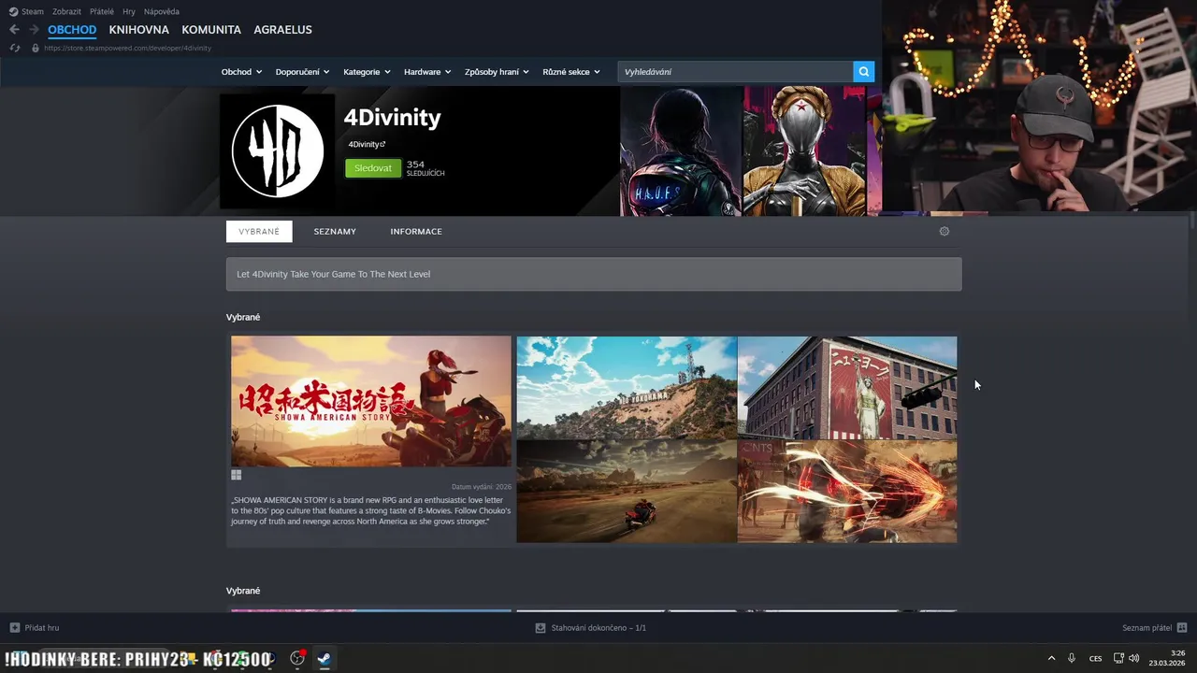Open Stahování dokončeno downloads status
Viewport: 1197px width, 673px height.
click(598, 628)
